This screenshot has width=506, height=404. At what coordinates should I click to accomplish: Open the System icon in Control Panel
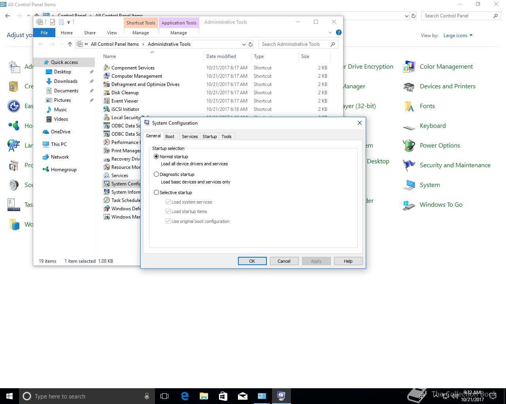(x=409, y=185)
